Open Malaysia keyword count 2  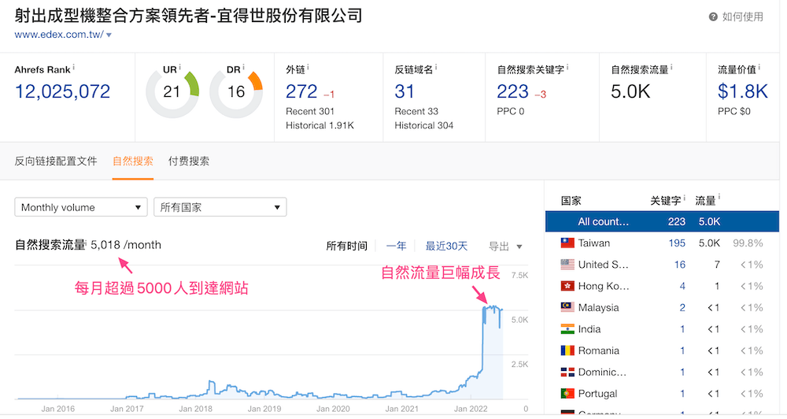pyautogui.click(x=682, y=307)
